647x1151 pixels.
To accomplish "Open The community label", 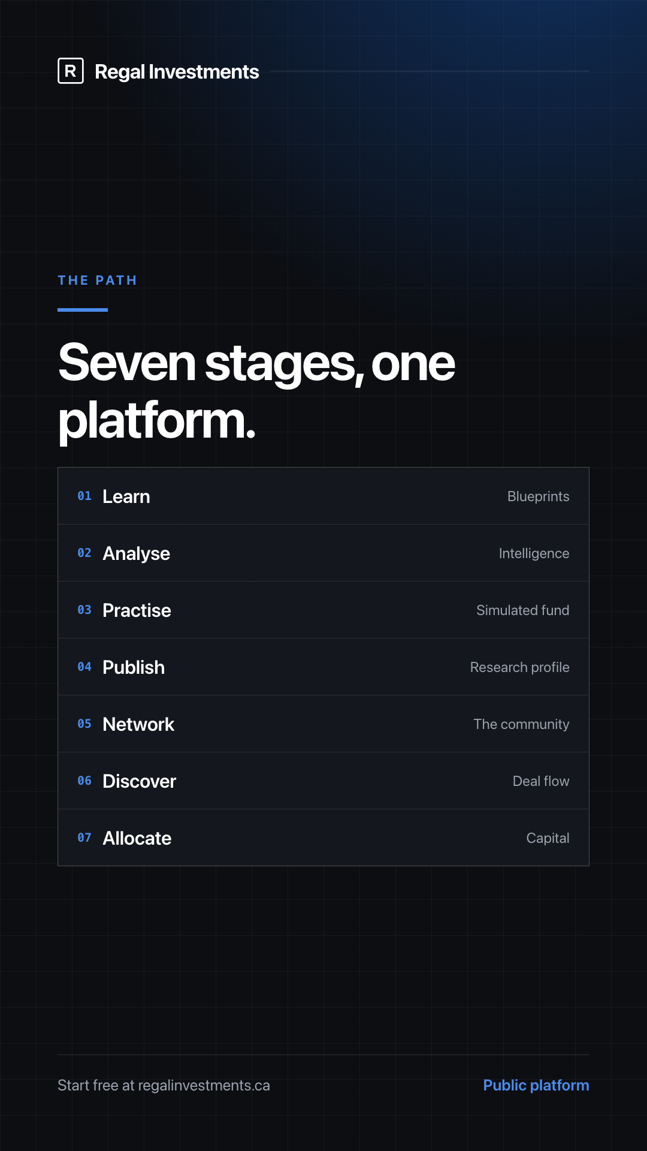I will pos(521,724).
